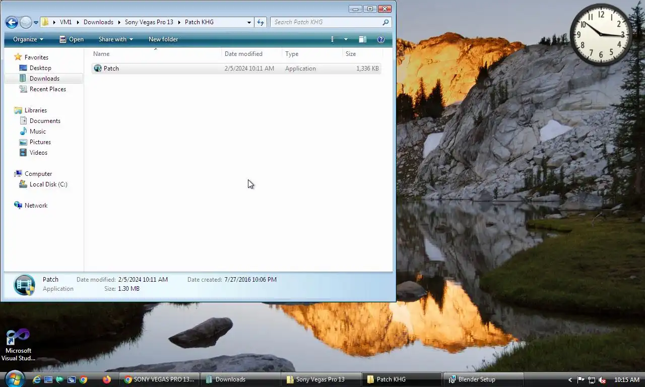The image size is (645, 387).
Task: Click the Open toolbar button
Action: click(72, 39)
